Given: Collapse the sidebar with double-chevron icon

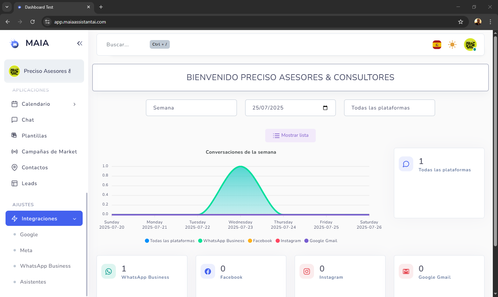Looking at the screenshot, I should tap(80, 43).
